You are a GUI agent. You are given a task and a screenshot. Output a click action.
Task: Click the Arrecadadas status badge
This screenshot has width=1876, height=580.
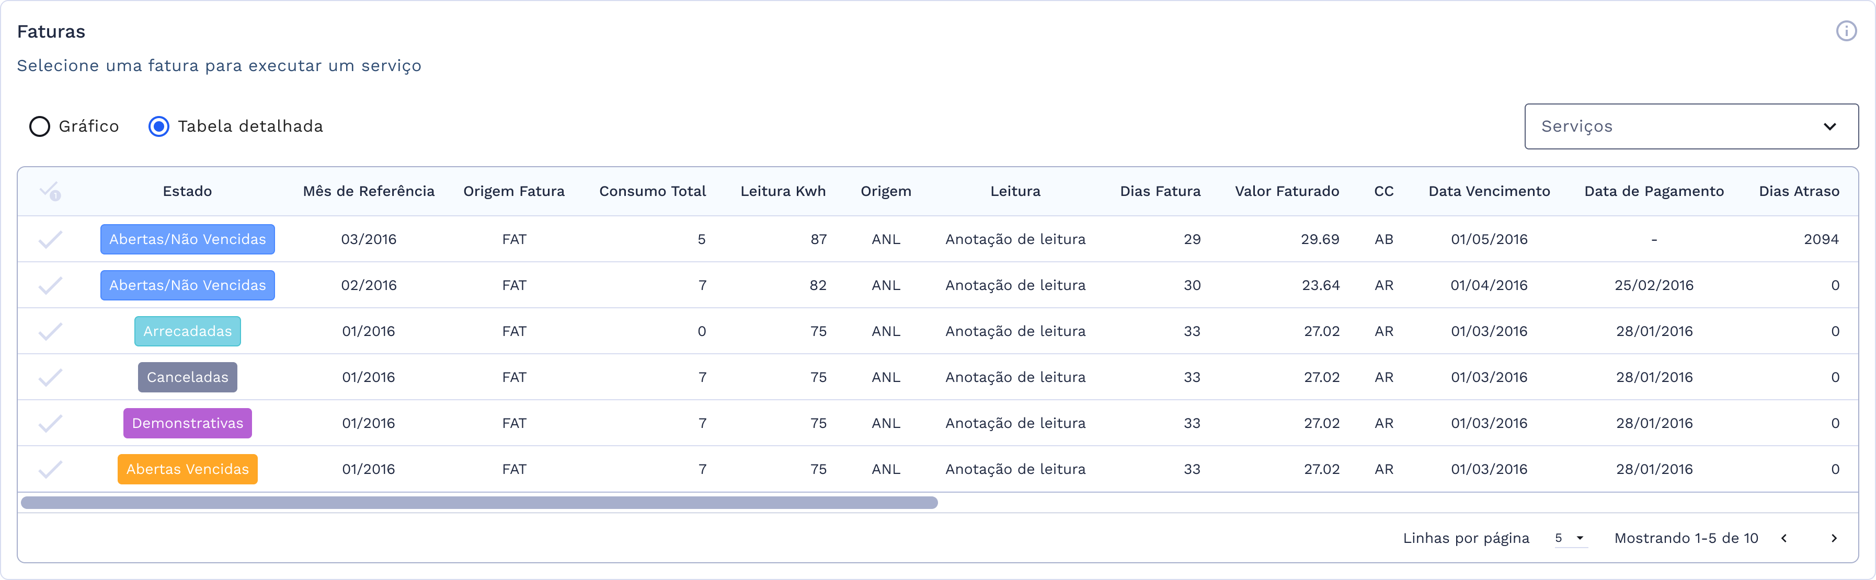point(187,332)
